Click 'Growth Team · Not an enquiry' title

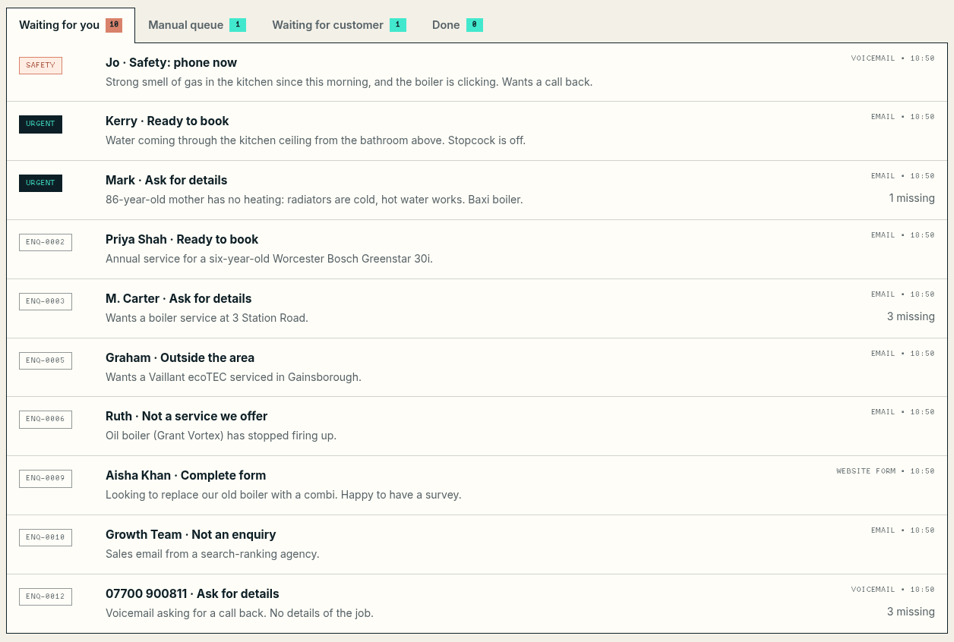pyautogui.click(x=191, y=534)
